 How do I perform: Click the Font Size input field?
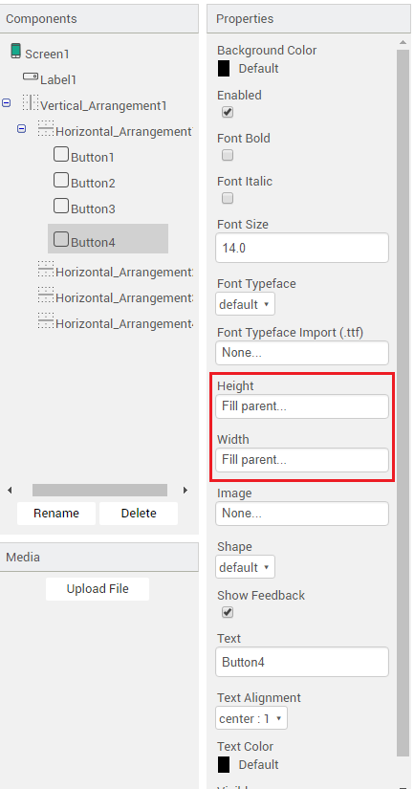pyautogui.click(x=302, y=248)
